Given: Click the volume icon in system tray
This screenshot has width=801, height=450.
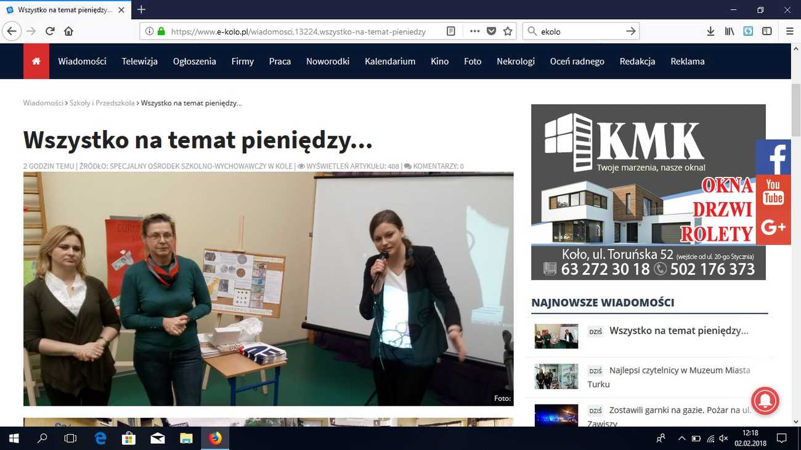Looking at the screenshot, I should click(723, 438).
